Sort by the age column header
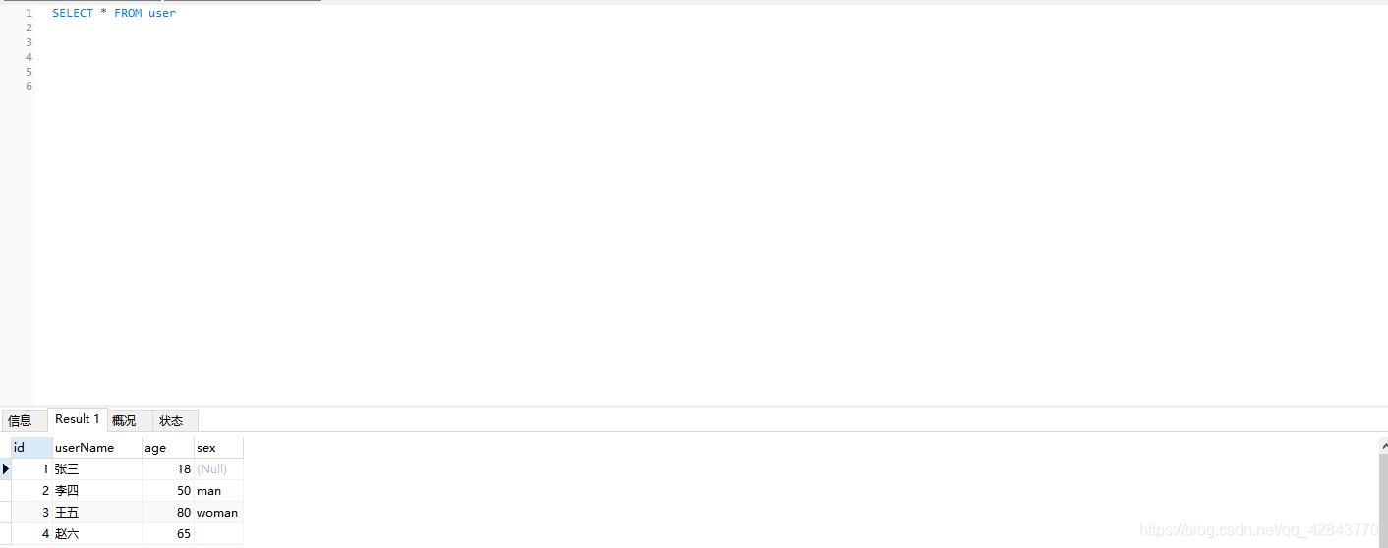Viewport: 1388px width, 548px height. coord(167,448)
